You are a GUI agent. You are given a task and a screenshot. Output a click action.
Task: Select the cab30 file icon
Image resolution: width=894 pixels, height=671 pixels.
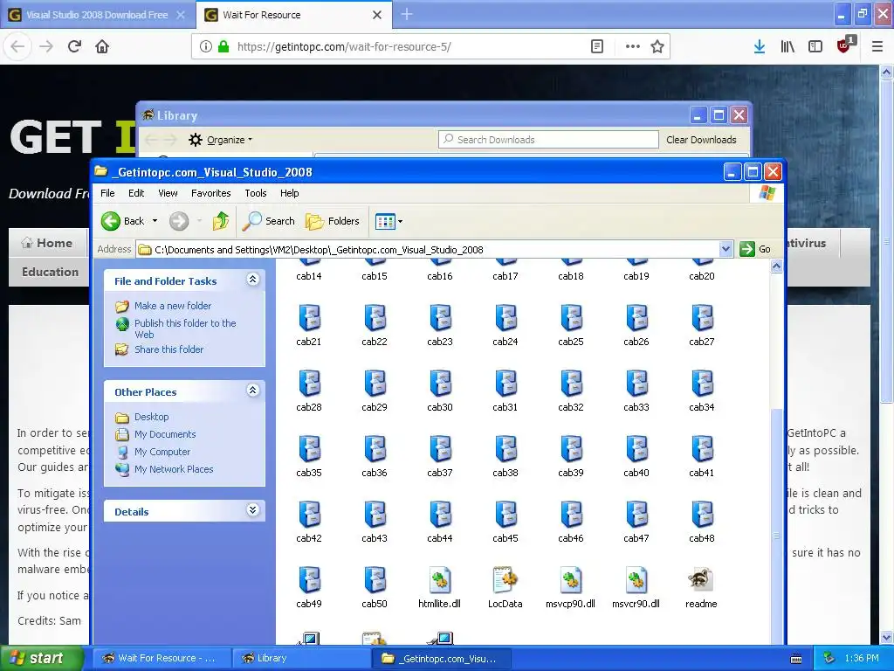[x=440, y=384]
